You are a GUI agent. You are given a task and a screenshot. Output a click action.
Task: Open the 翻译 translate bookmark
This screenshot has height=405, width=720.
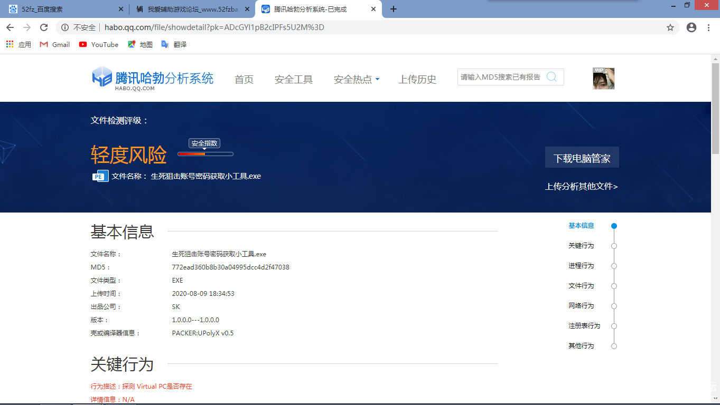pyautogui.click(x=174, y=44)
